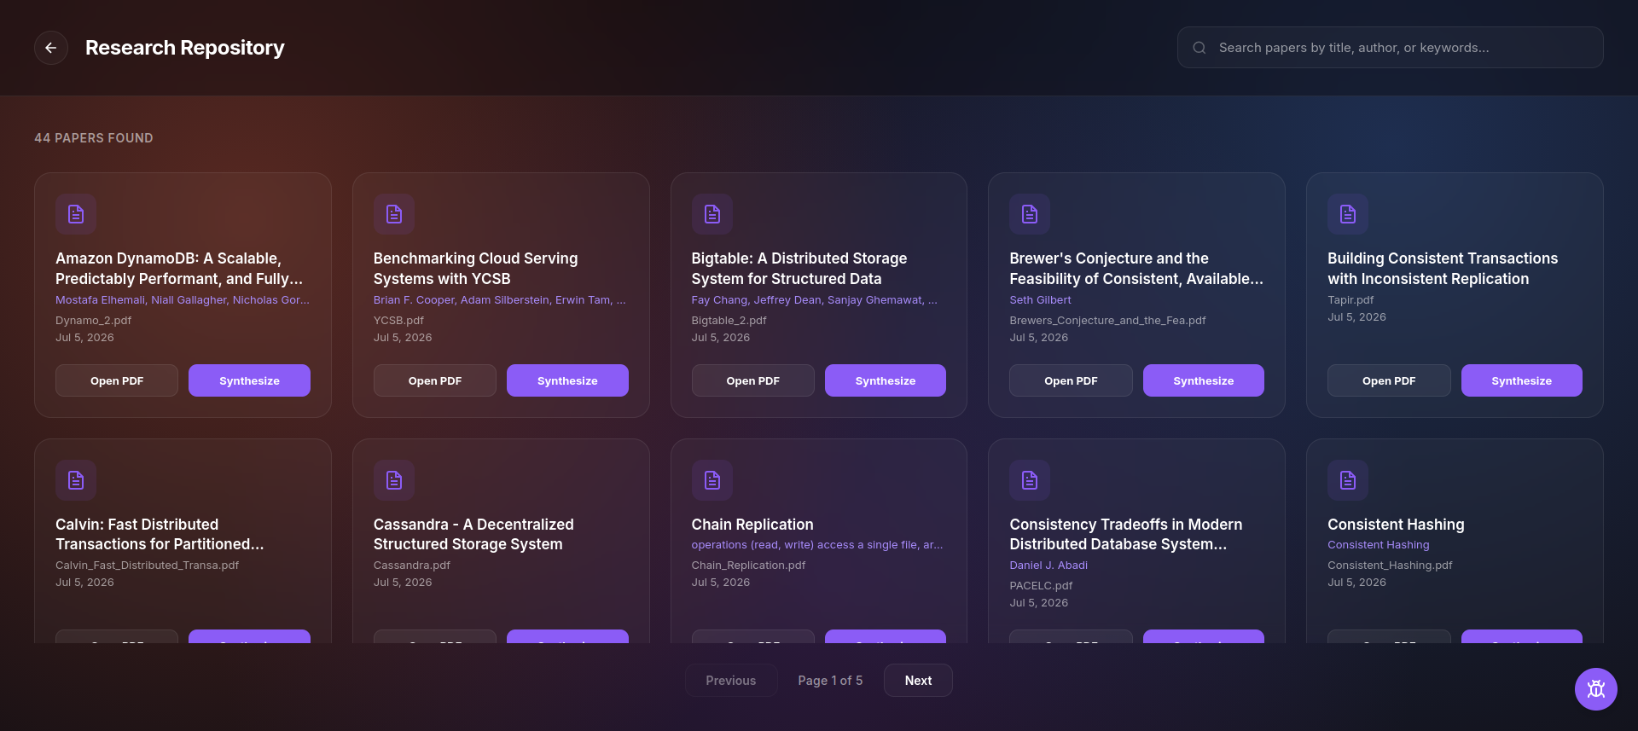Click filename 'Dynamo_2.pdf'

tap(94, 321)
